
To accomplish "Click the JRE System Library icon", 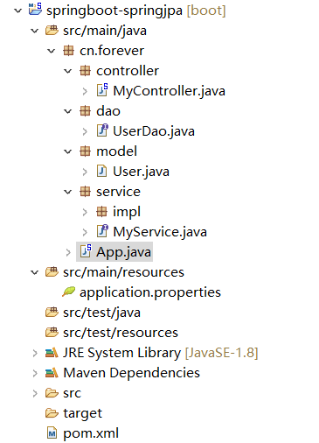I will pyautogui.click(x=52, y=353).
